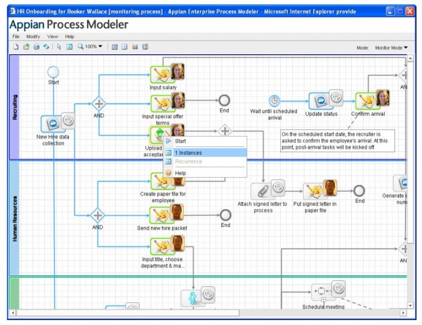Click the last toolbar icon with orange figure
Image resolution: width=422 pixels, height=325 pixels.
(145, 47)
